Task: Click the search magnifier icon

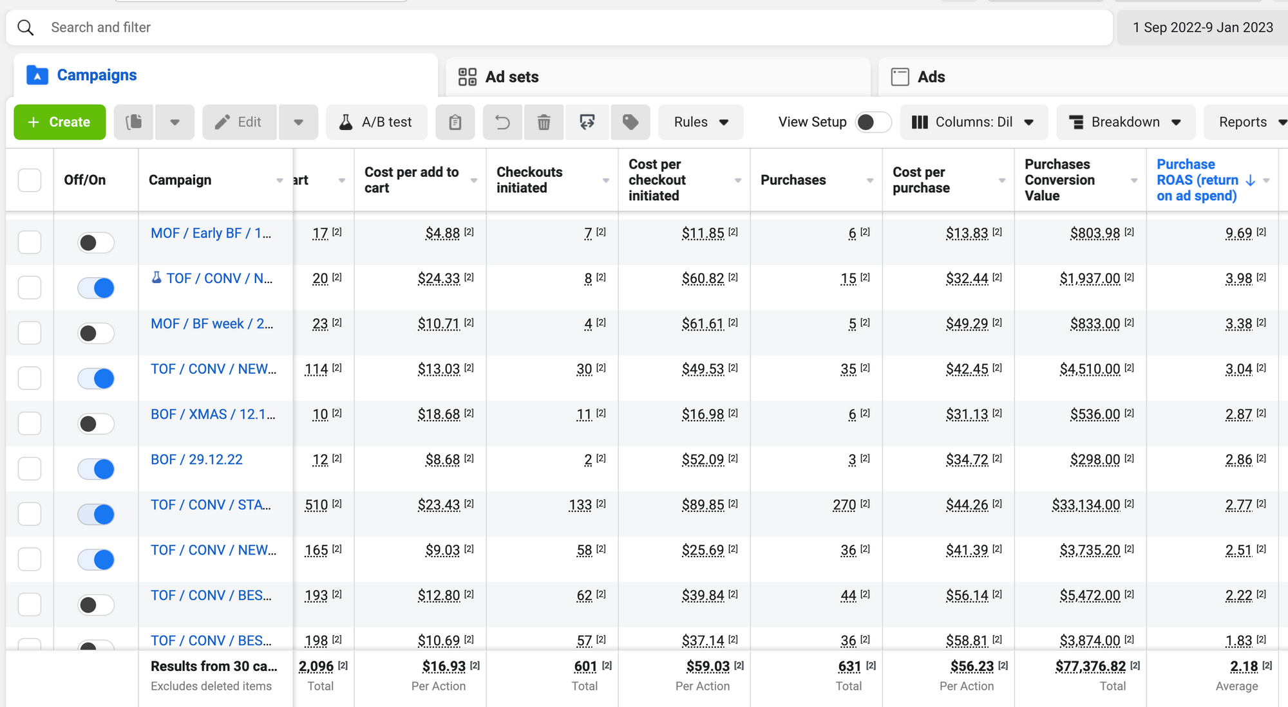Action: coord(26,28)
